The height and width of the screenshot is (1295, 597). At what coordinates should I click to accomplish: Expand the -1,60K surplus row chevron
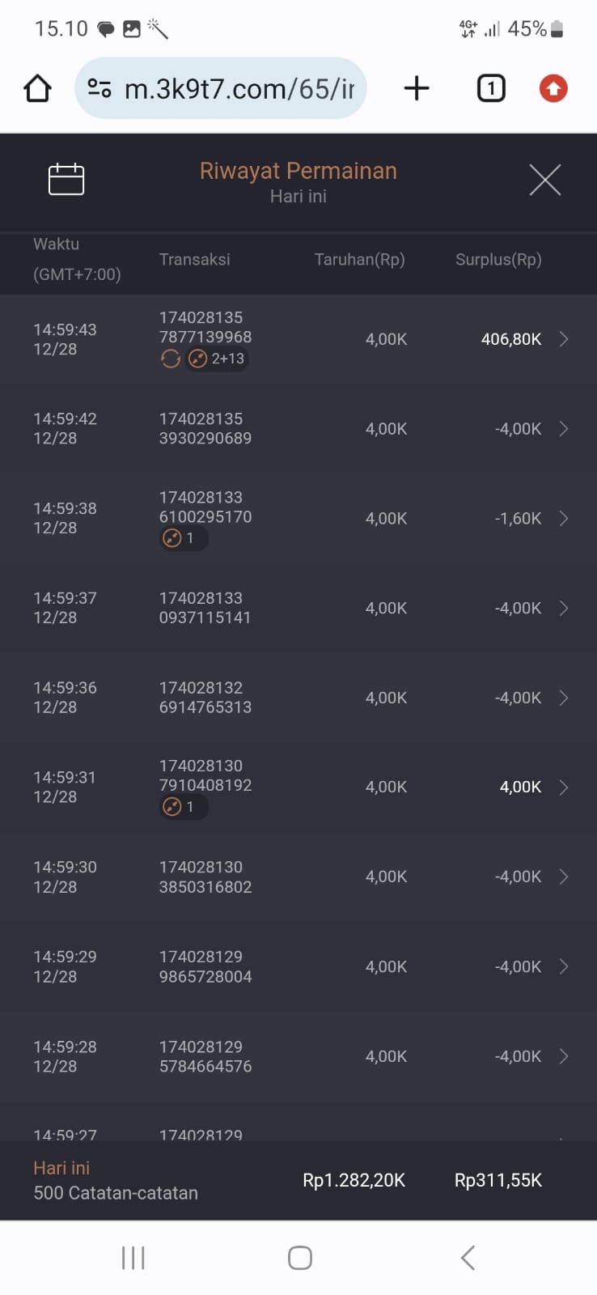[564, 518]
